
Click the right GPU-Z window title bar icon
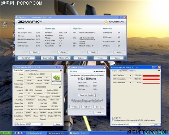click(112, 67)
